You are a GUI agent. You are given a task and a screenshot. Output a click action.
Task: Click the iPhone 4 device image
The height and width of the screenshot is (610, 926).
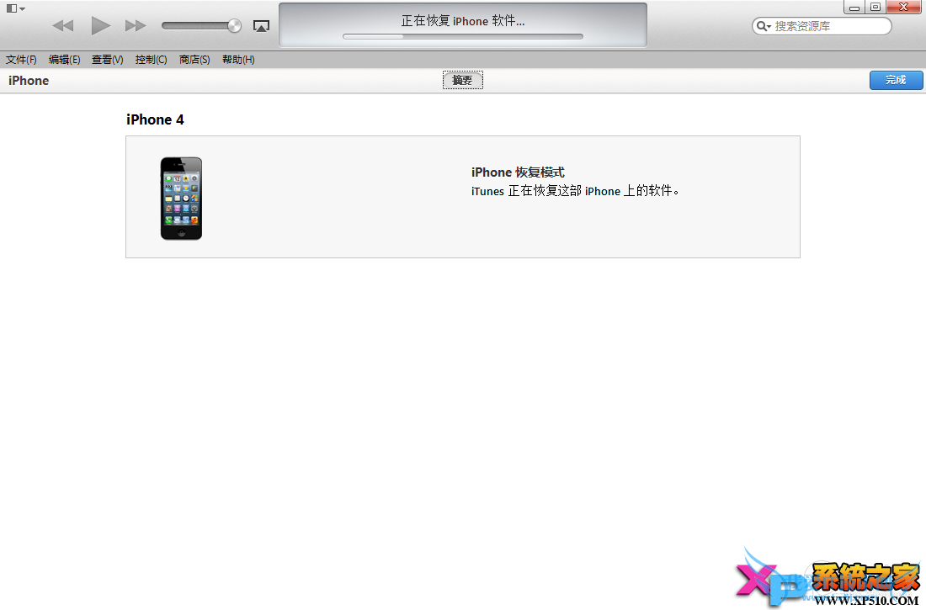click(x=181, y=199)
